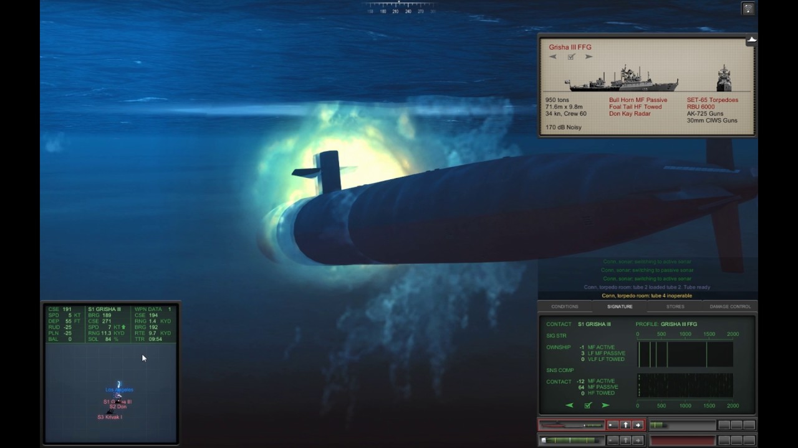Toggle the green checkbox in the Signature panel
798x448 pixels.
coord(587,405)
